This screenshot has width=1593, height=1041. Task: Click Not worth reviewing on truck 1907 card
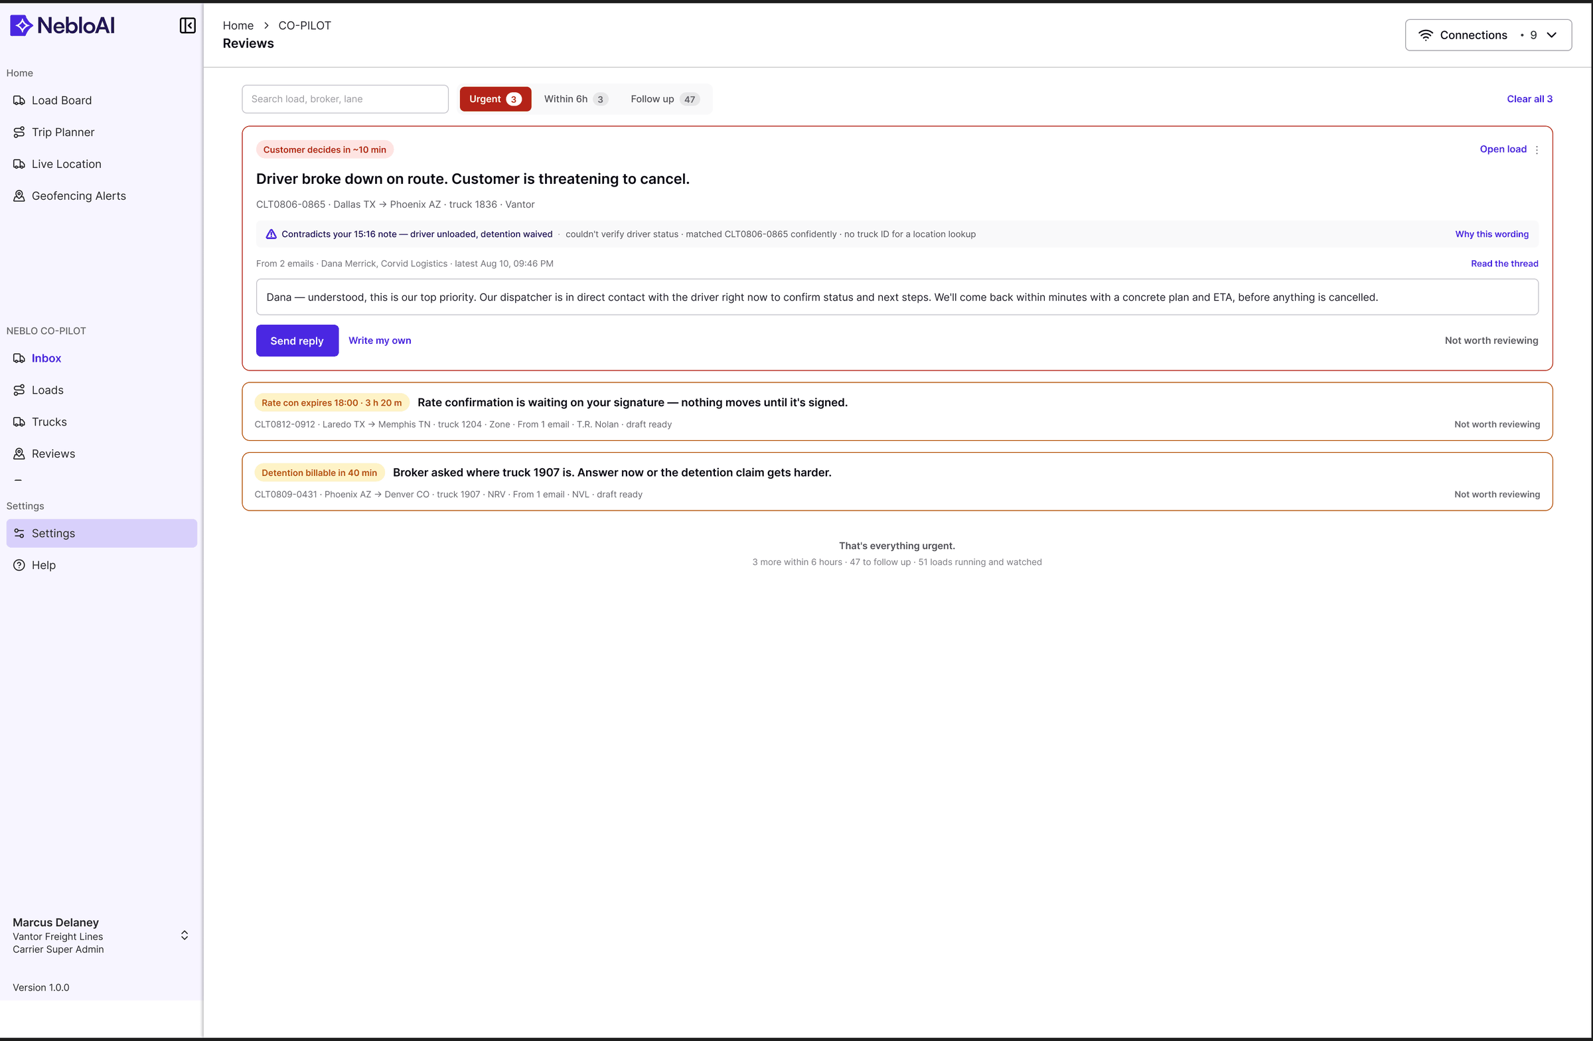click(1497, 495)
